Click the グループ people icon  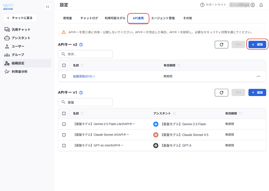[x=7, y=55]
